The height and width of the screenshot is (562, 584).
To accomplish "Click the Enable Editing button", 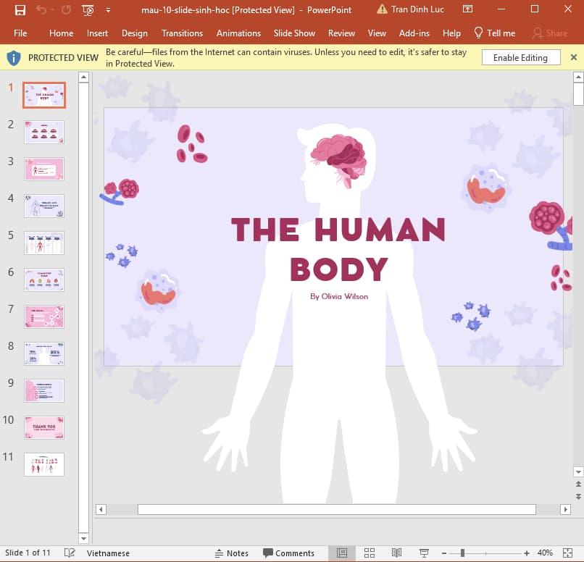I will pos(521,56).
